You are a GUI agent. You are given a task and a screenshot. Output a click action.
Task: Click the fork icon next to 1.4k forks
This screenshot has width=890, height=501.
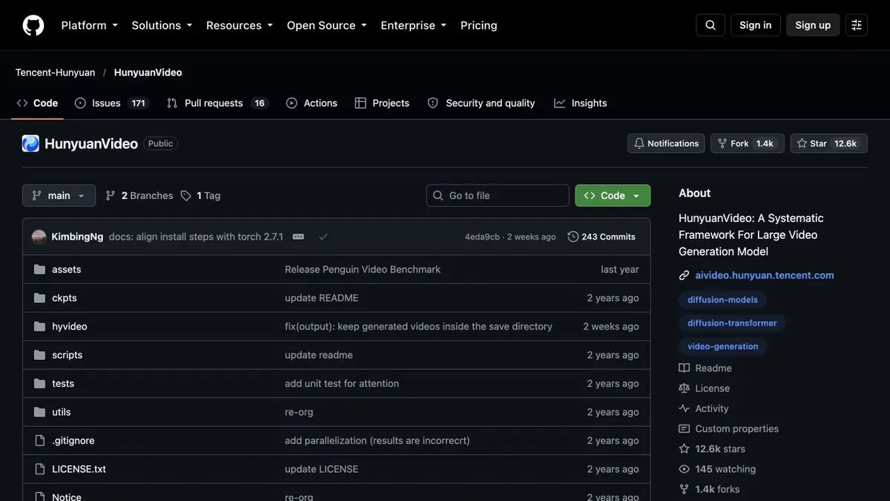pyautogui.click(x=684, y=489)
